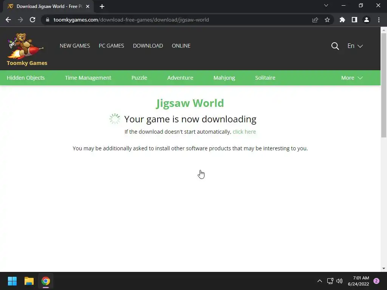Open the Chrome three-dot menu

(379, 20)
